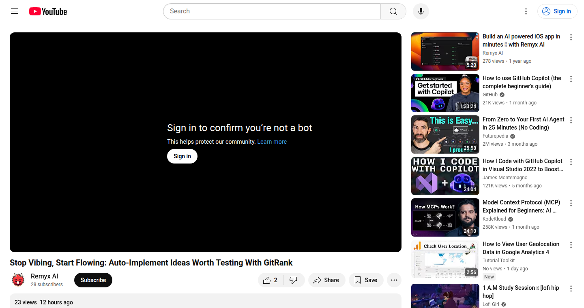This screenshot has height=308, width=584.
Task: Open options for 1 A.M Study Session video
Action: 571,289
